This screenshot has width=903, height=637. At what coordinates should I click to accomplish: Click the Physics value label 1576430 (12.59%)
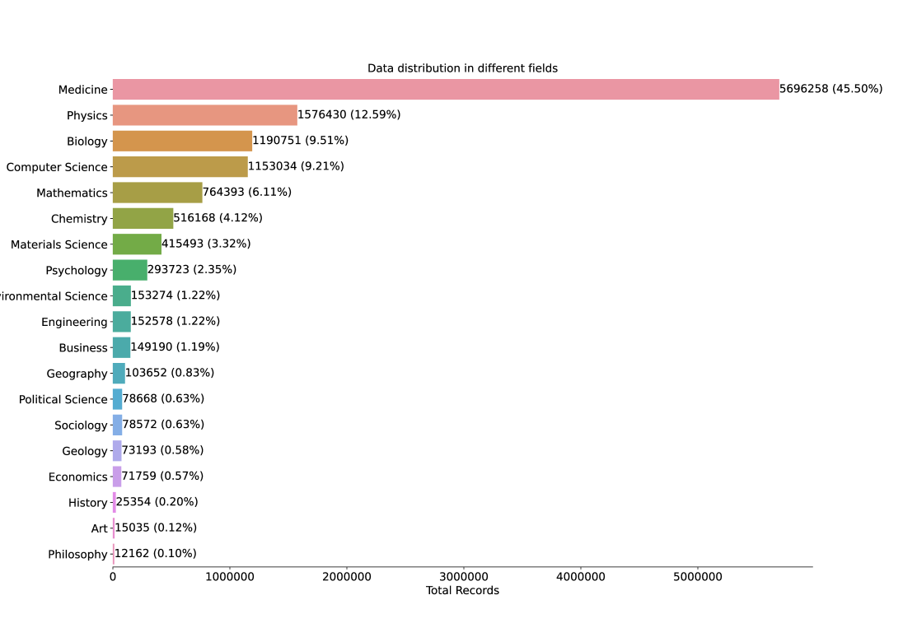(349, 114)
